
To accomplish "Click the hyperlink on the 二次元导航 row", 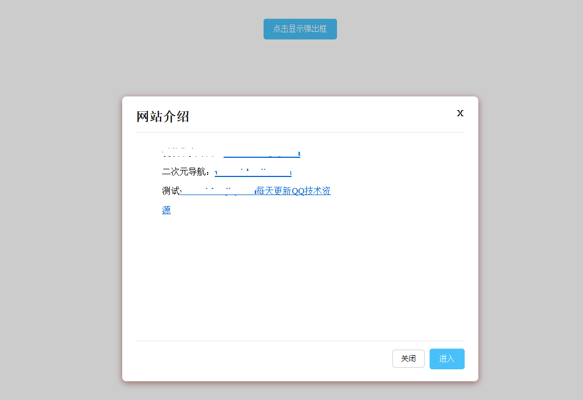I will (x=253, y=170).
